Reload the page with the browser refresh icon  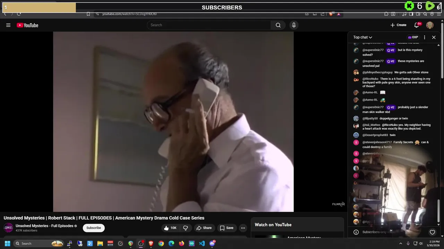pos(19,14)
